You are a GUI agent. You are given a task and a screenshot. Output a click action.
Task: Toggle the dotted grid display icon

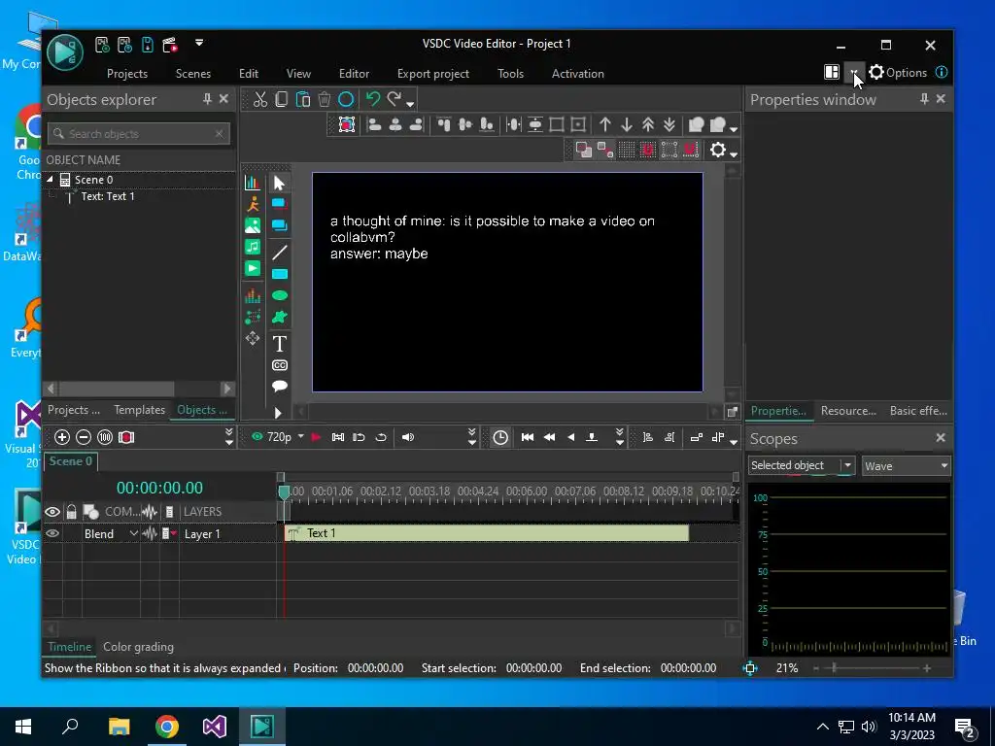point(627,150)
